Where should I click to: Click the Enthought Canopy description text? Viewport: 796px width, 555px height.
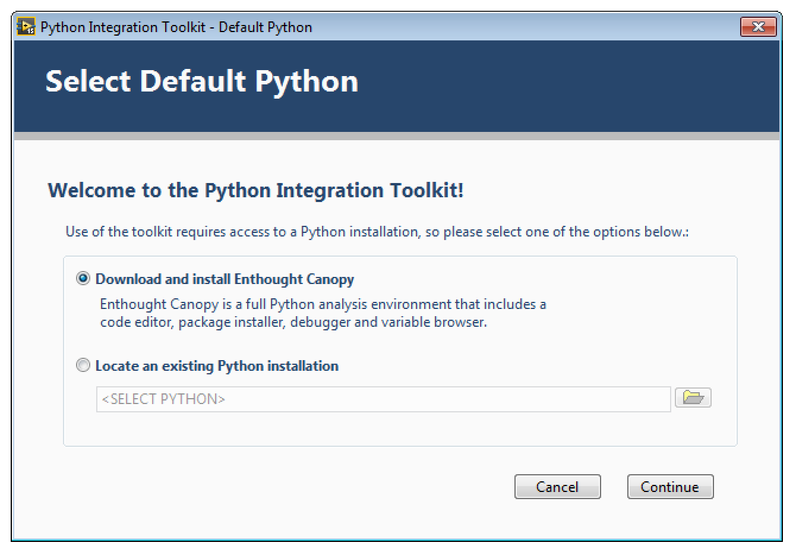coord(323,313)
